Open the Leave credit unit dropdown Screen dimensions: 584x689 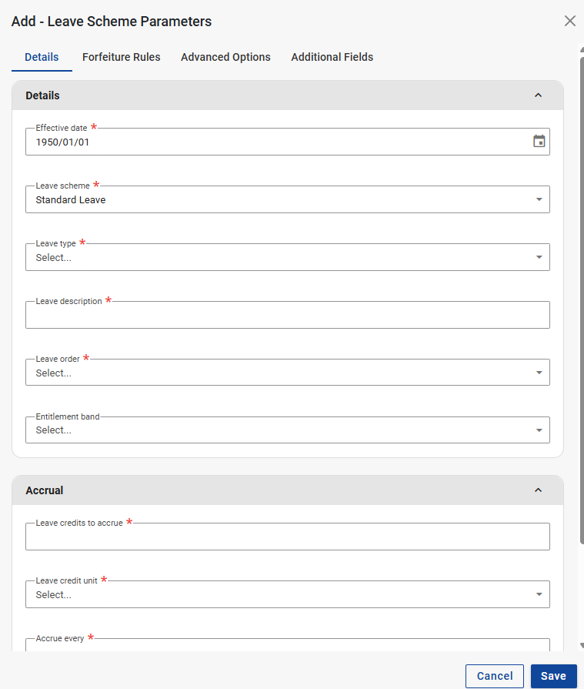coord(287,594)
